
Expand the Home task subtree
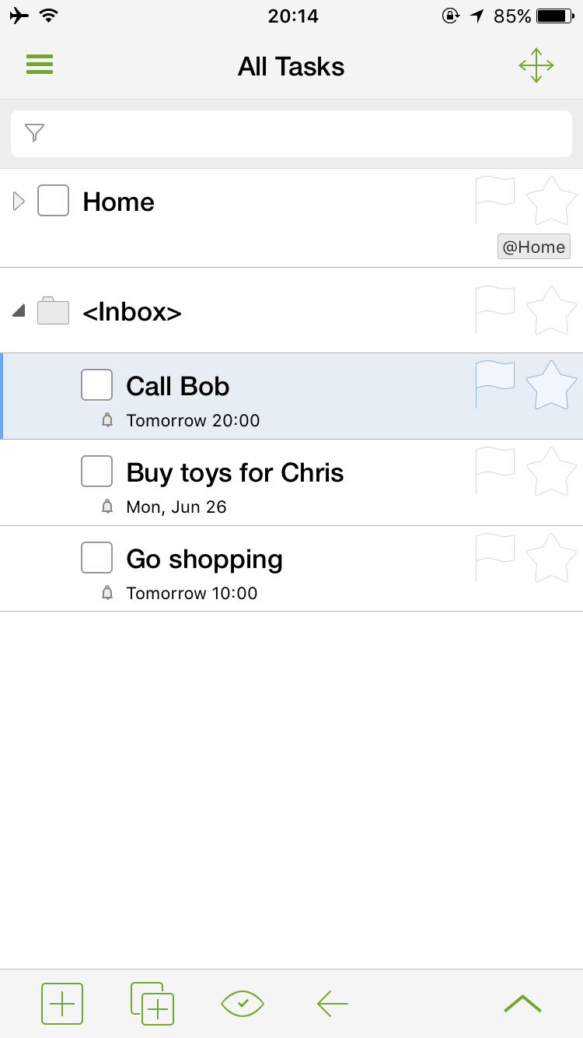pyautogui.click(x=19, y=202)
